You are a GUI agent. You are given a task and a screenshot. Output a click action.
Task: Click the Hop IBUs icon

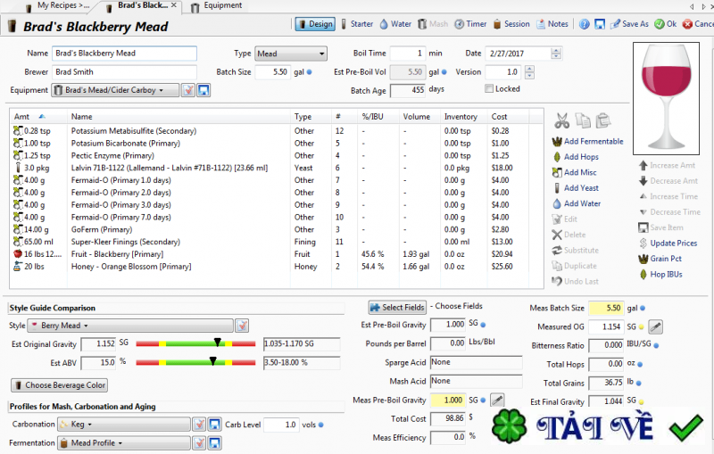coord(643,275)
